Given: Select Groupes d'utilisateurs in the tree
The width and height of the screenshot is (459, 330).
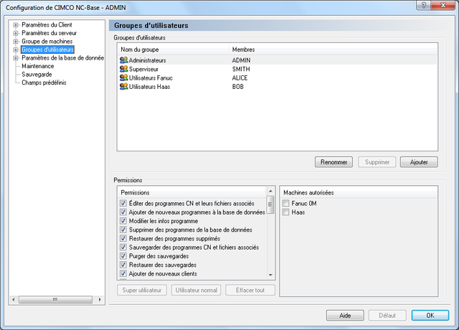Looking at the screenshot, I should click(x=47, y=49).
